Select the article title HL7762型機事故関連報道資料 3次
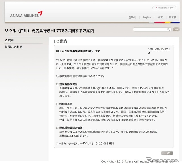The width and height of the screenshot is (182, 166). (x=78, y=51)
